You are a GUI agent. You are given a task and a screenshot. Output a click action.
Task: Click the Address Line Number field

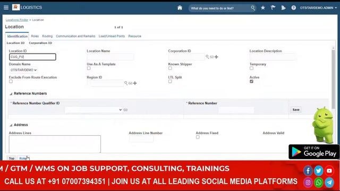click(x=141, y=138)
